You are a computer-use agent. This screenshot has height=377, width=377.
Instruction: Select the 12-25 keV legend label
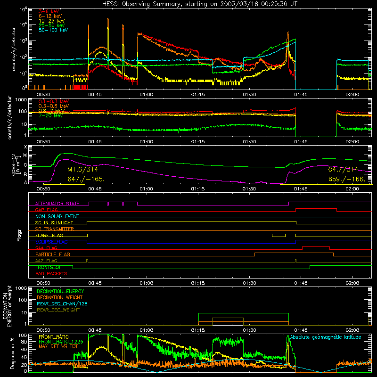point(52,21)
